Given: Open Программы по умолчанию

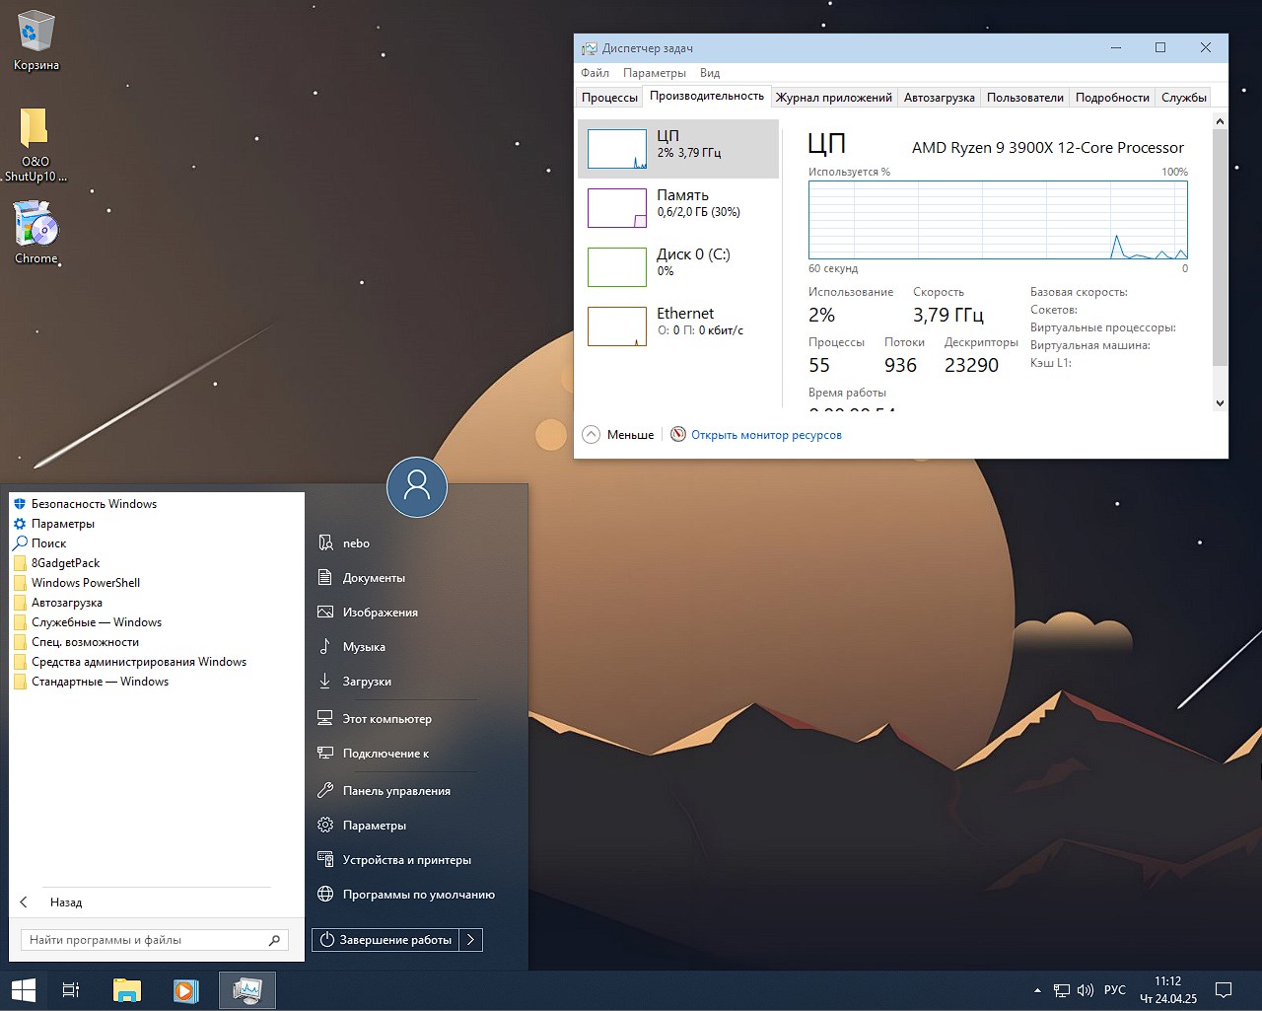Looking at the screenshot, I should (407, 895).
